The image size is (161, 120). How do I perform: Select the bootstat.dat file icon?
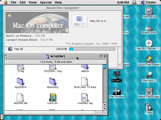(20, 97)
